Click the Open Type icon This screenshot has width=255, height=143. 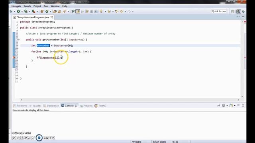[55, 12]
